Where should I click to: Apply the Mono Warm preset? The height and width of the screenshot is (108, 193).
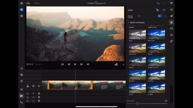[138, 48]
